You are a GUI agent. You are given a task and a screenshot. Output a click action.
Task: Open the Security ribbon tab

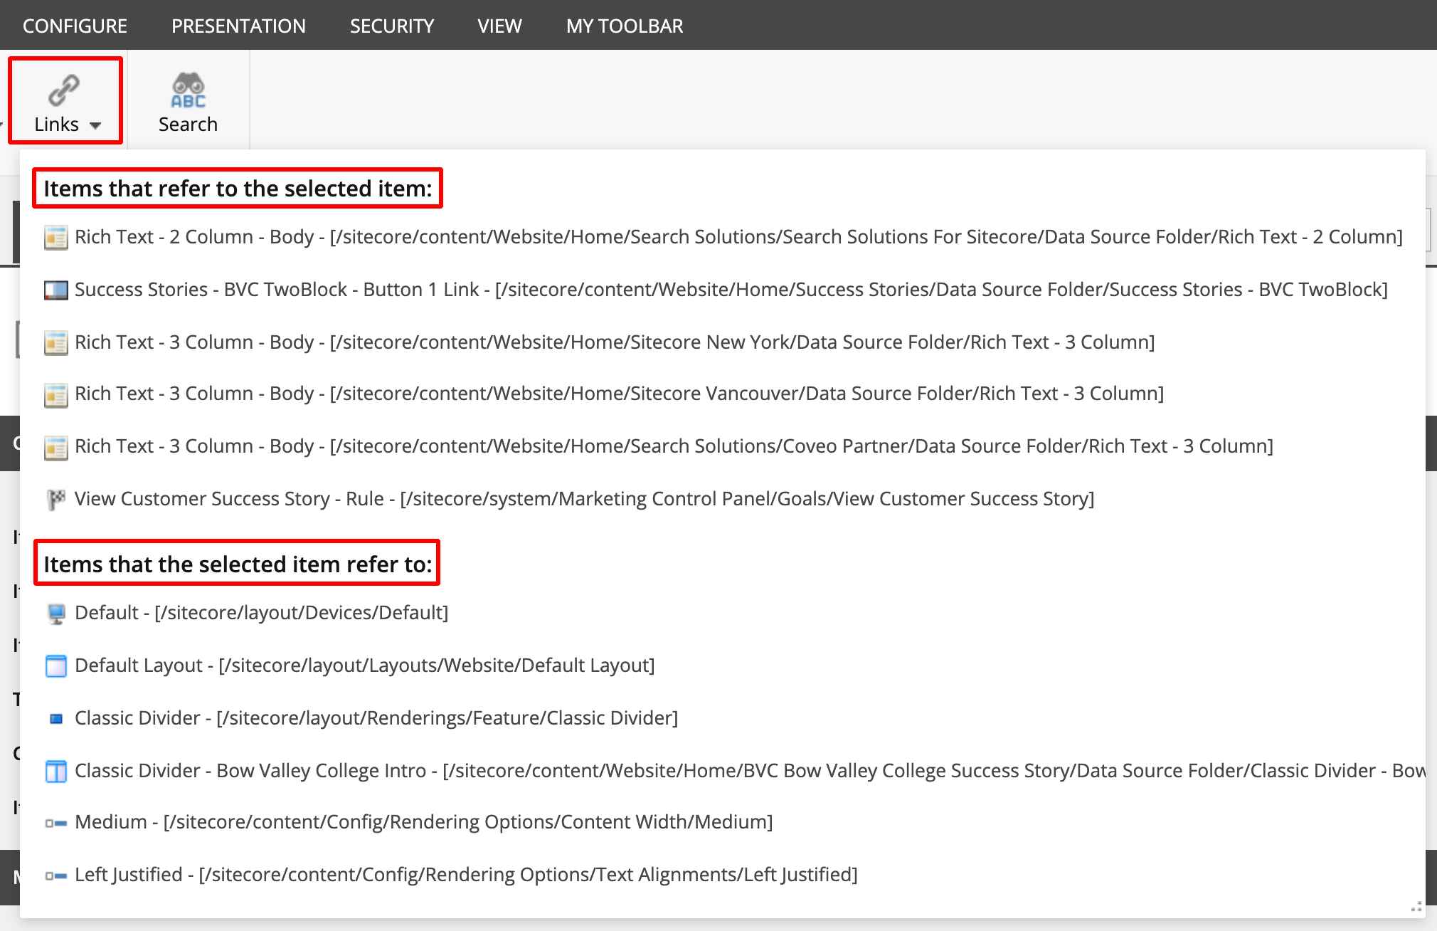[x=392, y=26]
